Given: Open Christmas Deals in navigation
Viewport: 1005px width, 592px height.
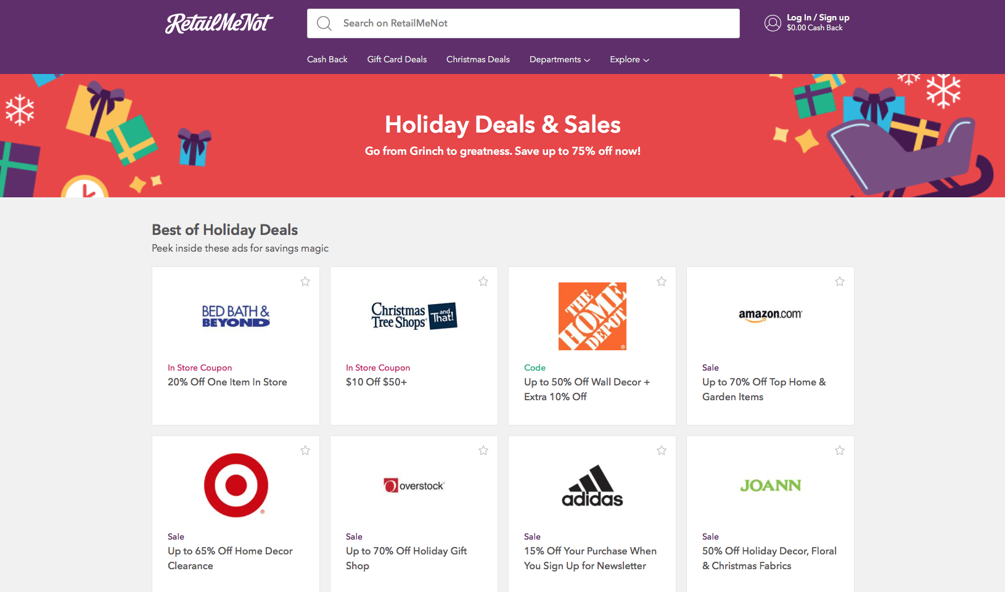Looking at the screenshot, I should (478, 60).
